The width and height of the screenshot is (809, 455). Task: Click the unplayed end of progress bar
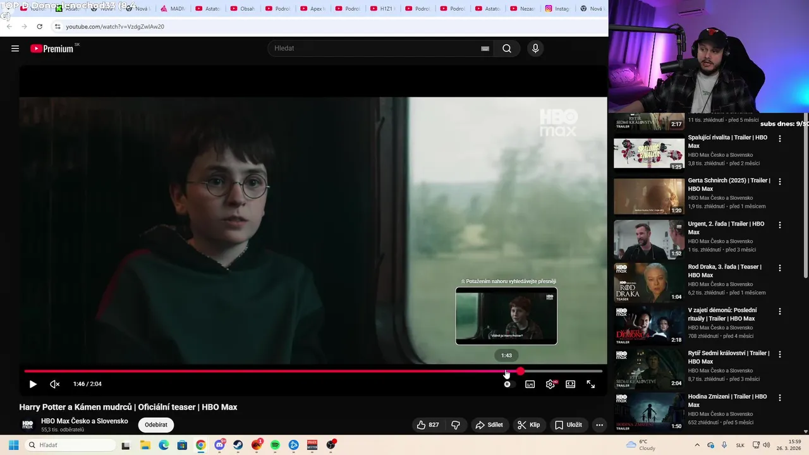coord(563,372)
